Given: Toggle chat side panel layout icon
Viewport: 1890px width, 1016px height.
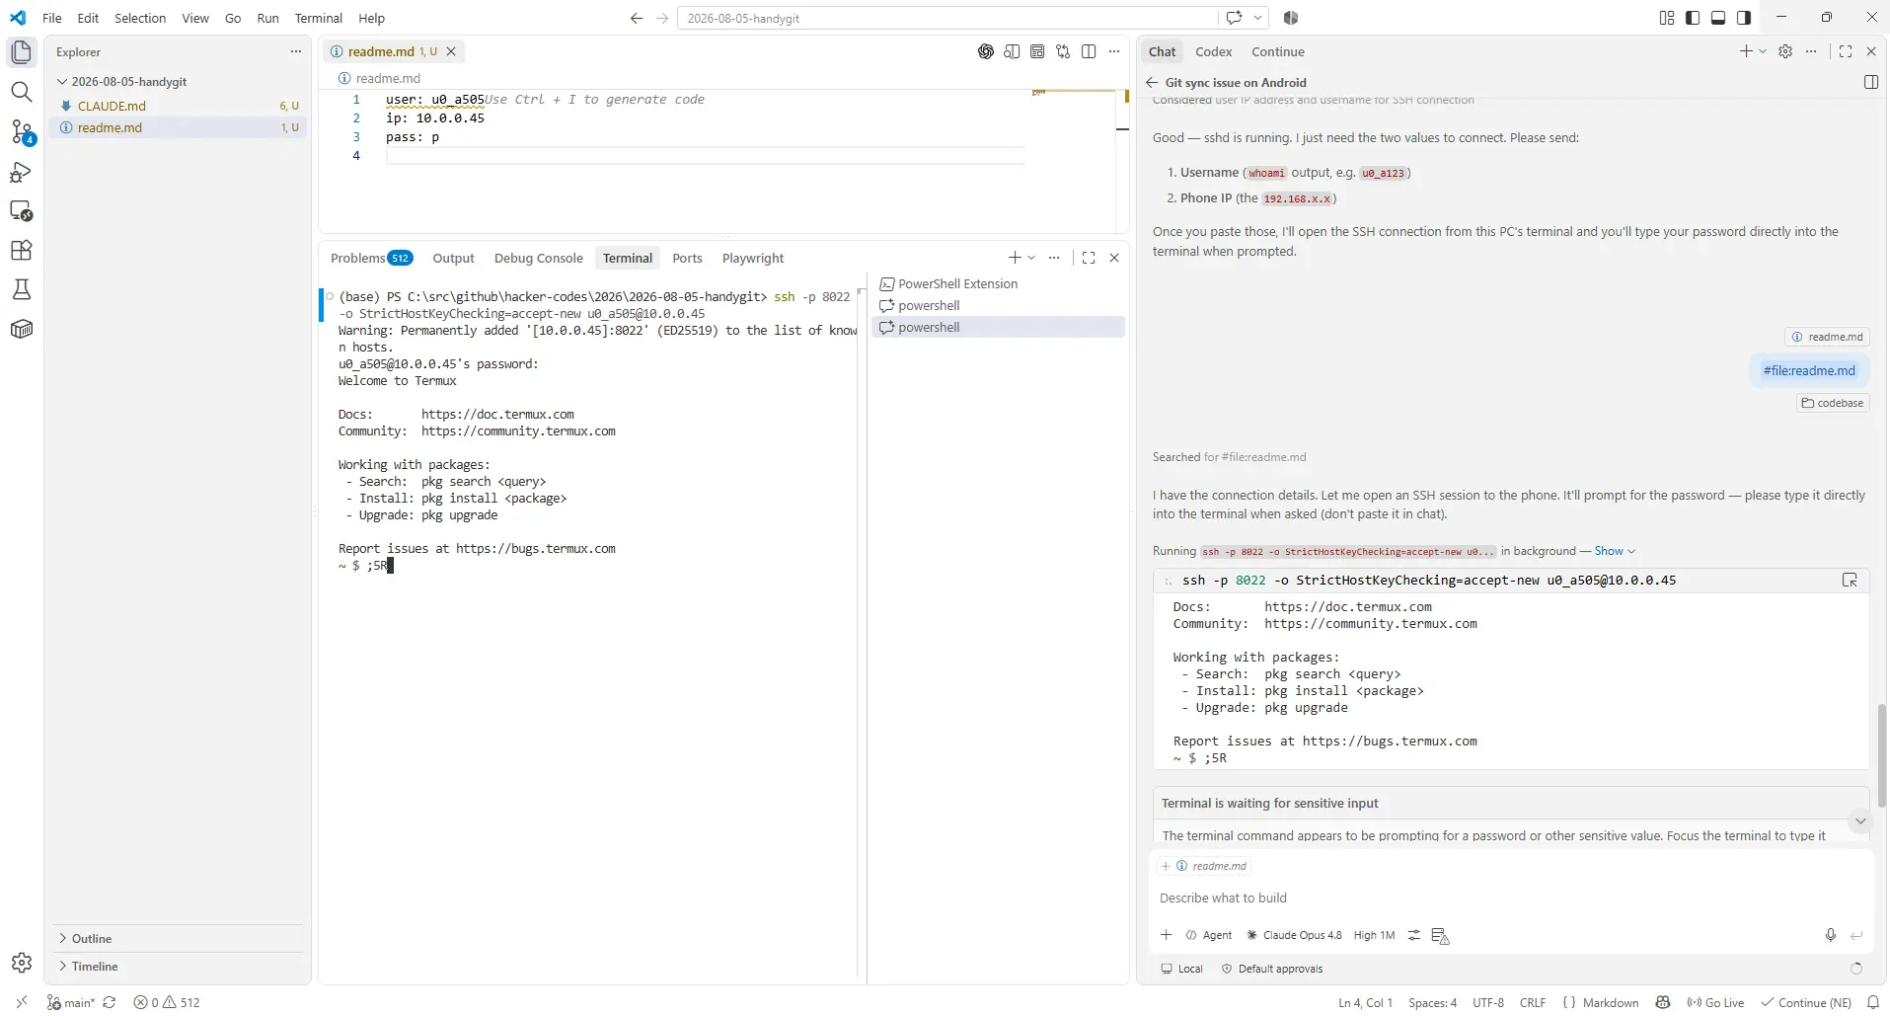Looking at the screenshot, I should pos(1870,83).
